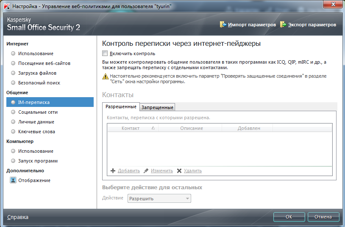The image size is (345, 227).
Task: Open Личные данные section
Action: click(36, 122)
